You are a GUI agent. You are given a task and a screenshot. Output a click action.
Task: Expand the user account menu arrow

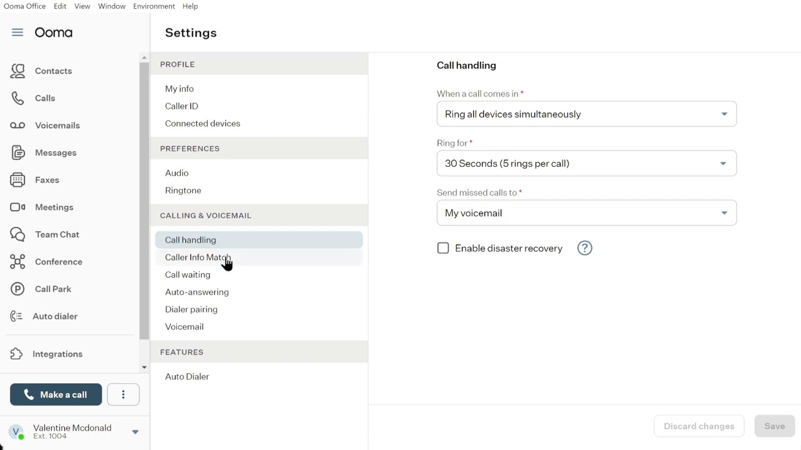coord(135,432)
